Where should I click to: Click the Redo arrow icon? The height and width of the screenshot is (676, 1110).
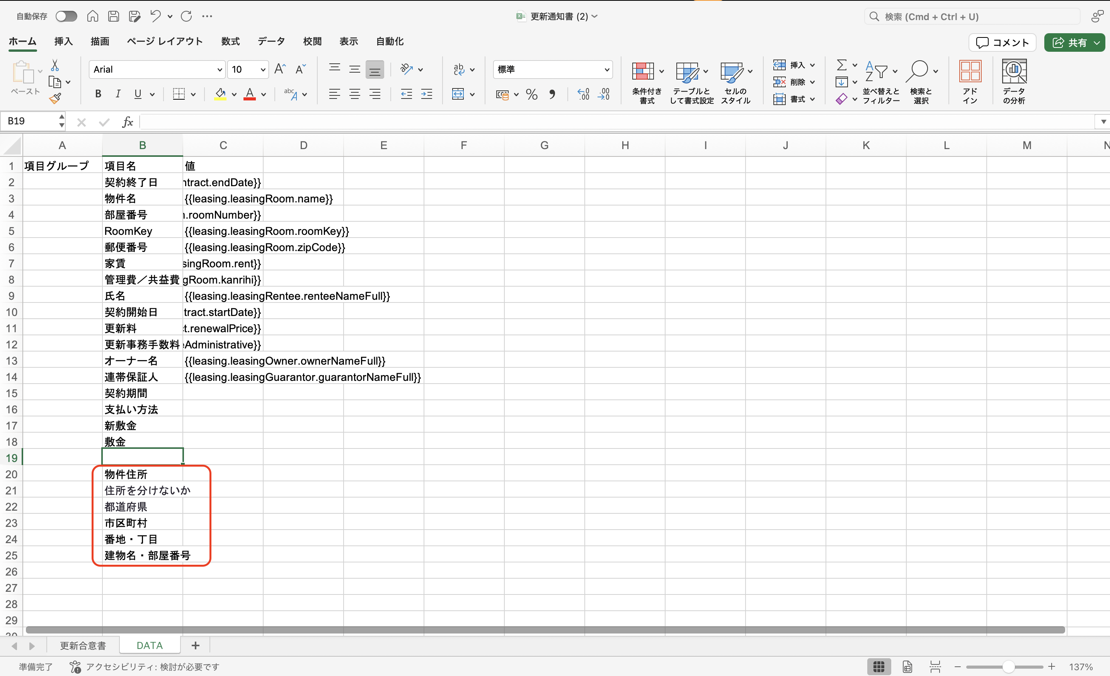(x=187, y=17)
